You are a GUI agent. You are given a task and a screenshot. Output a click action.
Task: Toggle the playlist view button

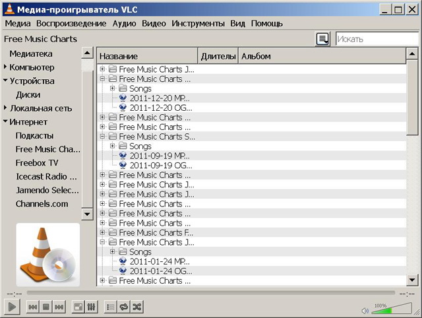pyautogui.click(x=111, y=307)
